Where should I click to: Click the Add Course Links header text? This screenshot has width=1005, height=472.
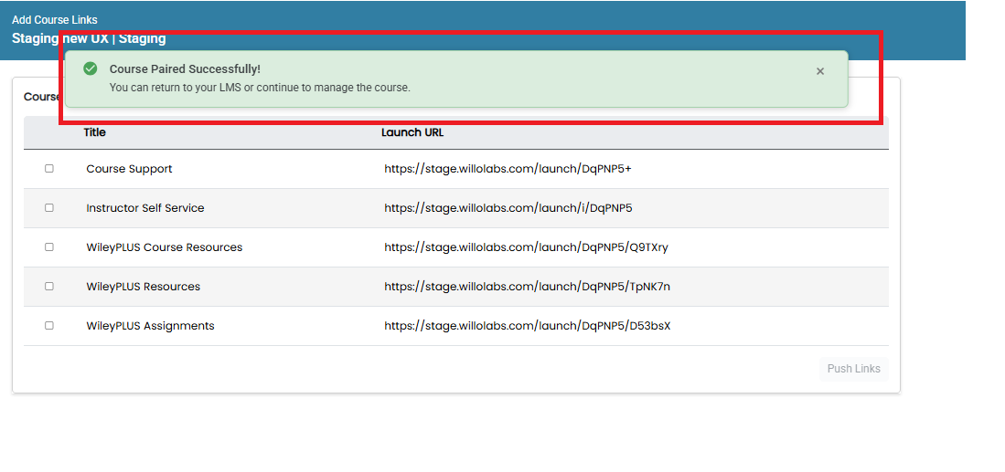[55, 20]
